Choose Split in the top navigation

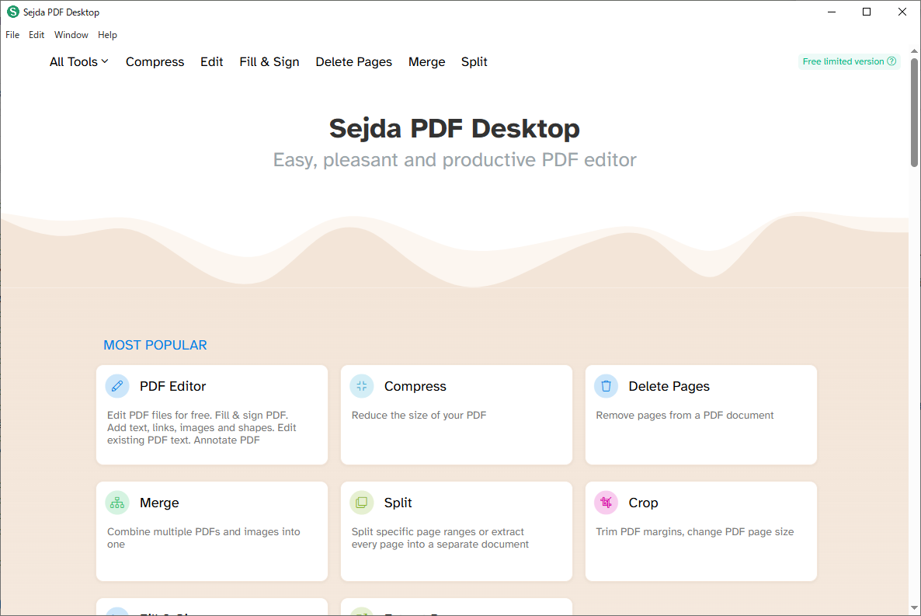[x=474, y=61]
